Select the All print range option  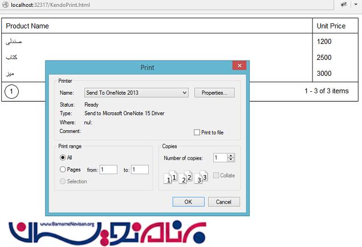(x=63, y=157)
